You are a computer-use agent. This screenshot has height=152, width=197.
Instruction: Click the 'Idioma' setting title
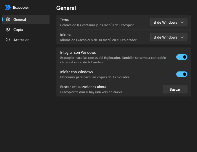click(66, 35)
